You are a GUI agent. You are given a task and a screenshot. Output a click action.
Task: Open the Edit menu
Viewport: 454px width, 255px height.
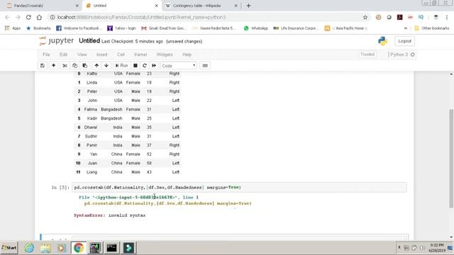pyautogui.click(x=63, y=55)
